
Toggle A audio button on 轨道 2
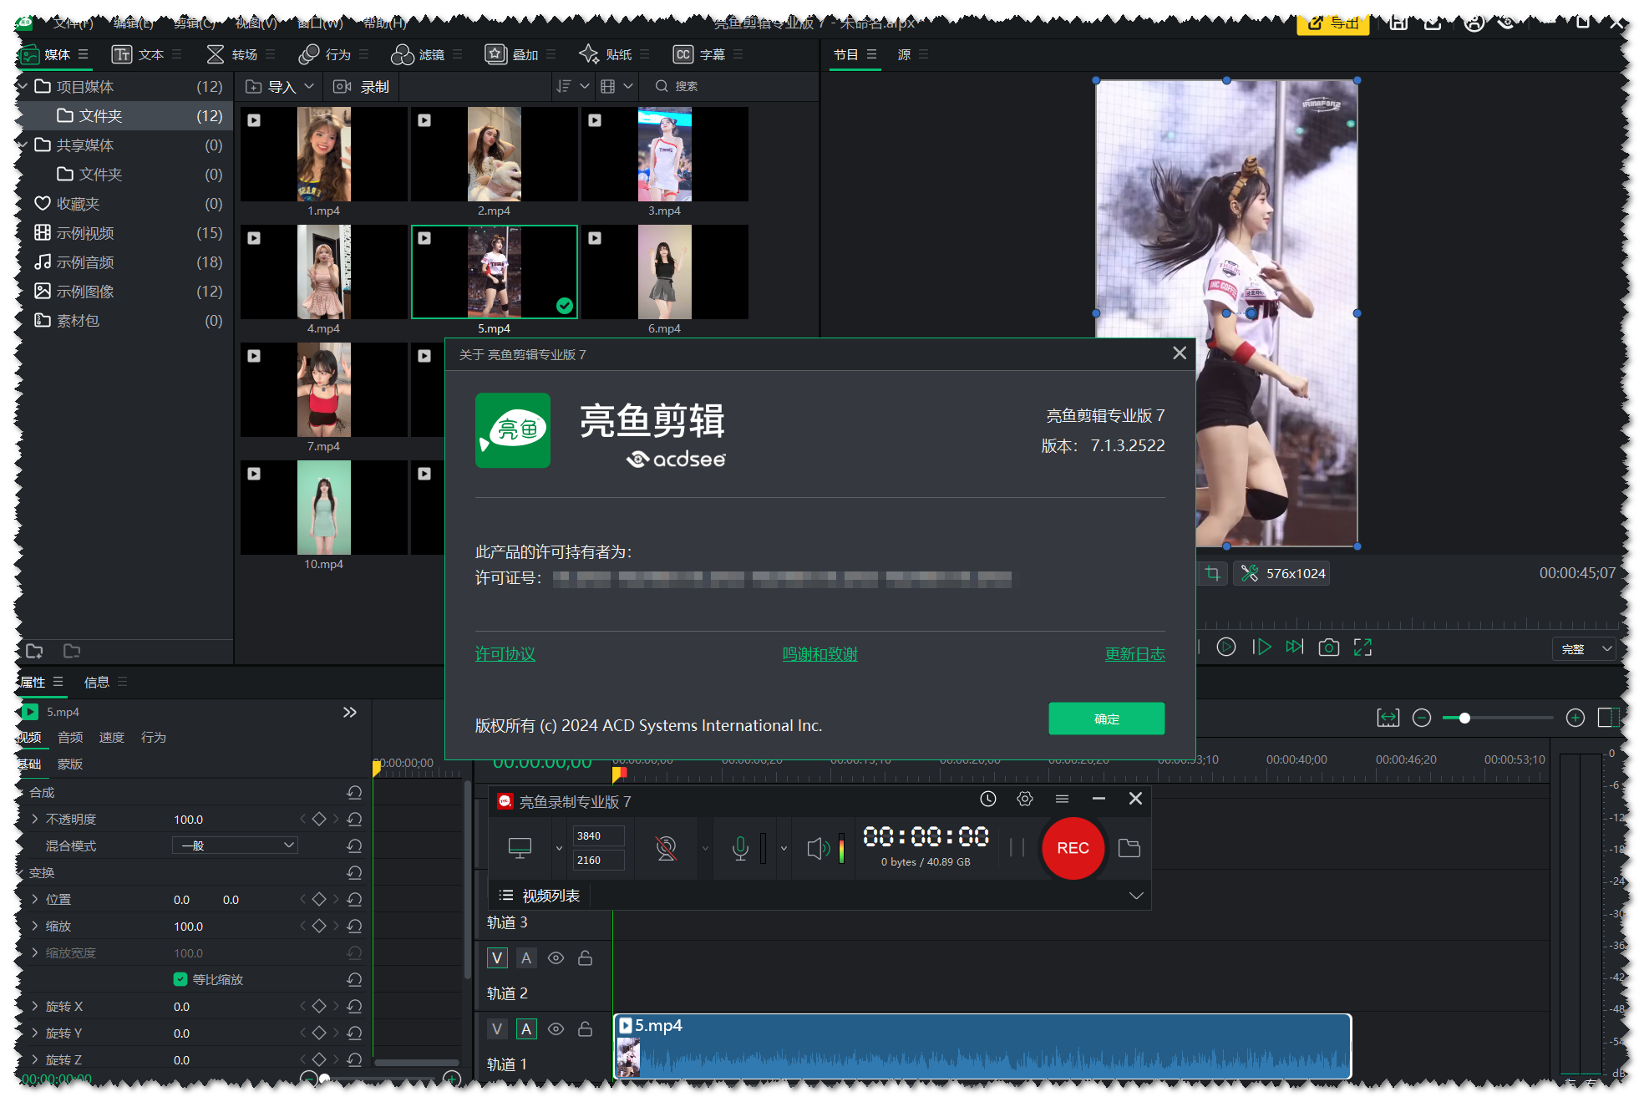[526, 958]
